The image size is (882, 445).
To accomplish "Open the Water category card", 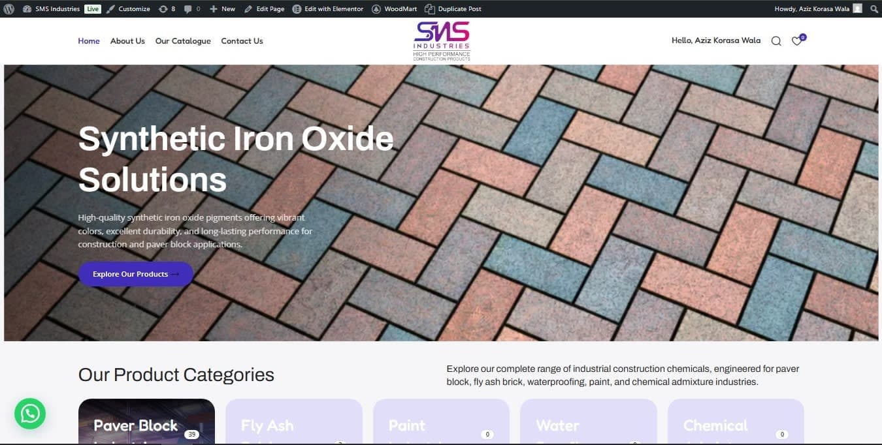I will click(589, 422).
